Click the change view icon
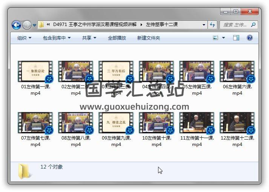Image resolution: width=269 pixels, height=192 pixels. 216,38
